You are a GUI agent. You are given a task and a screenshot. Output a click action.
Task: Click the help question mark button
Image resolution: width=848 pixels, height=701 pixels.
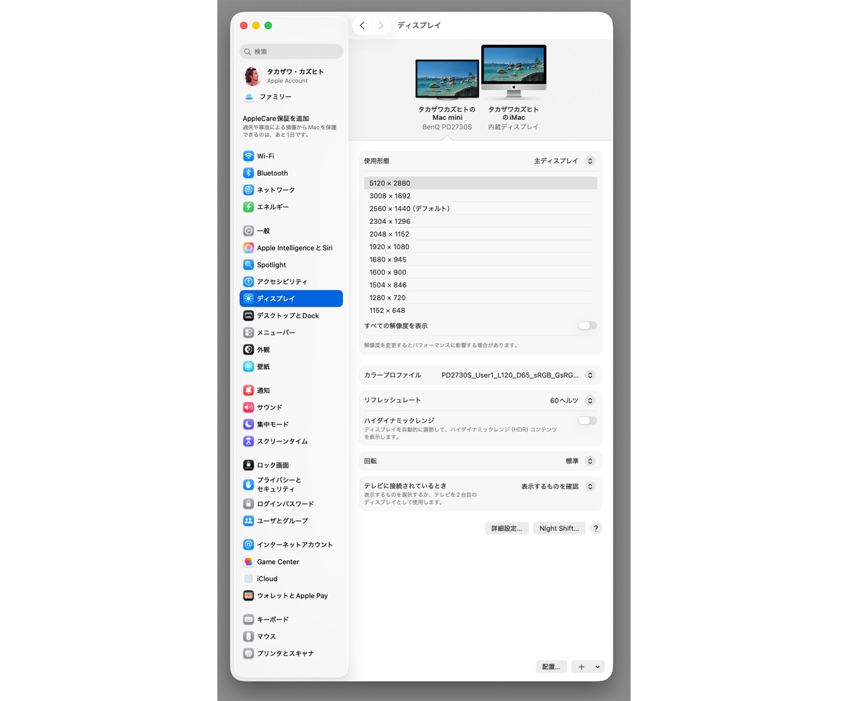[x=596, y=528]
